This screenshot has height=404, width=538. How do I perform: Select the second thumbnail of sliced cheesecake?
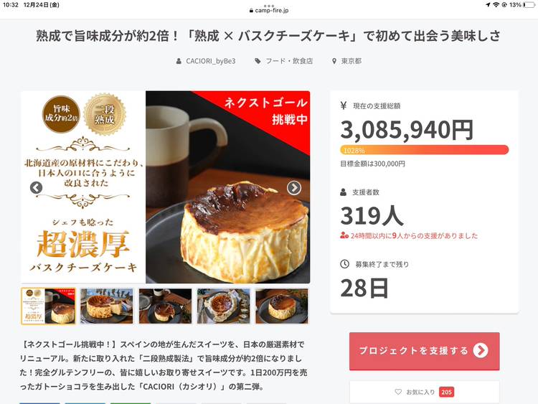[107, 306]
